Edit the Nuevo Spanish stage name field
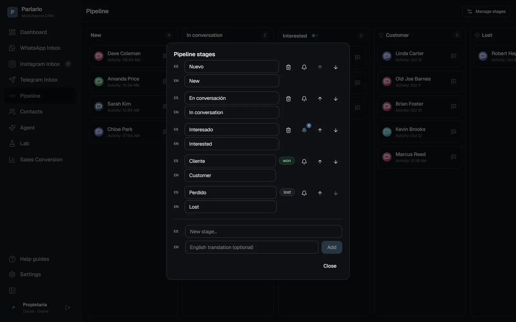Viewport: 516px width, 322px height. coord(232,67)
